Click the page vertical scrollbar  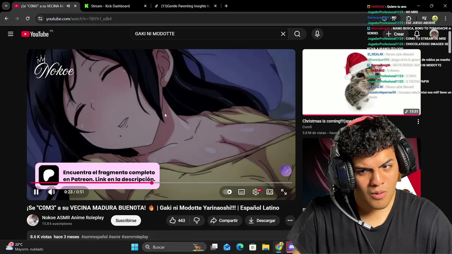click(x=450, y=42)
